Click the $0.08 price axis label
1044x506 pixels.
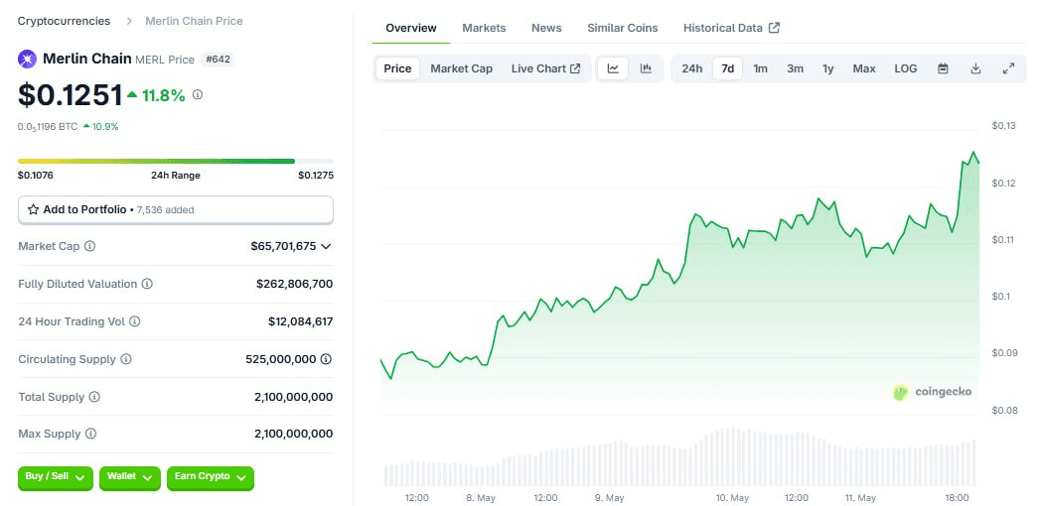(x=1004, y=410)
